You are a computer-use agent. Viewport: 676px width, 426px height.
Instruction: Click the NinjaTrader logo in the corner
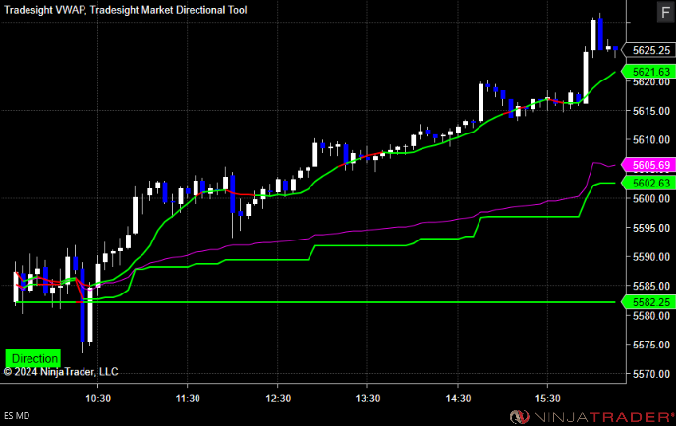[x=591, y=416]
